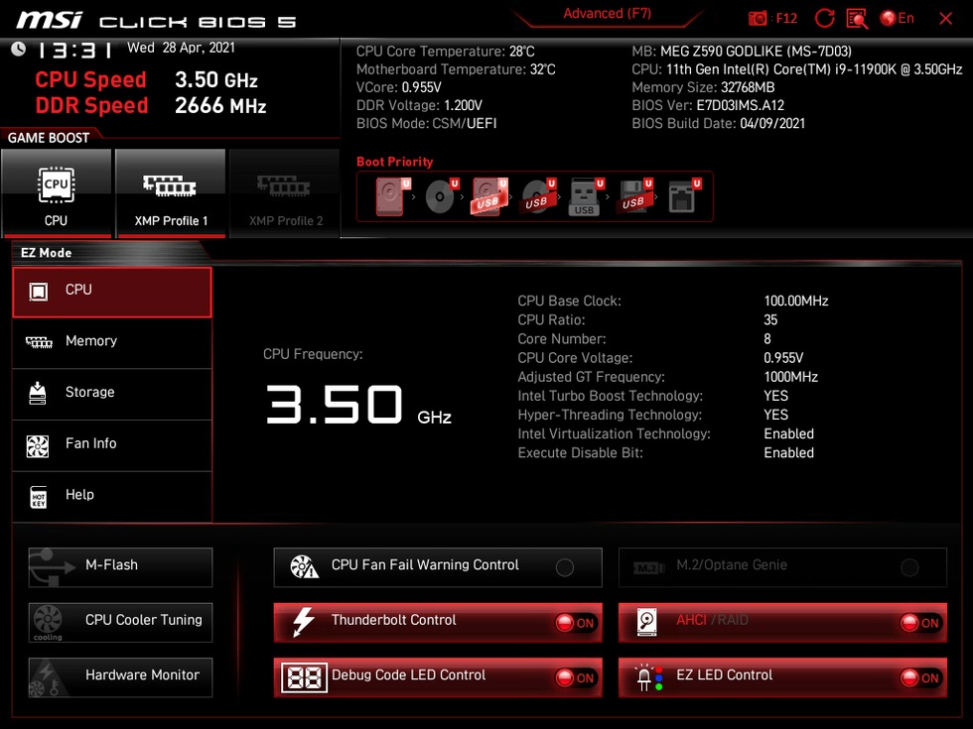Turn off EZ LED Control toggle
973x729 pixels.
coord(920,678)
